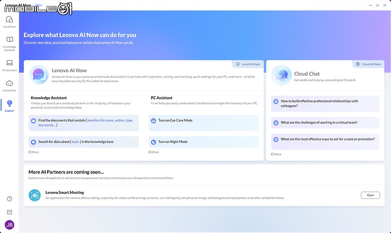Select Search for data about topic prompt
The image size is (391, 233).
pos(84,142)
